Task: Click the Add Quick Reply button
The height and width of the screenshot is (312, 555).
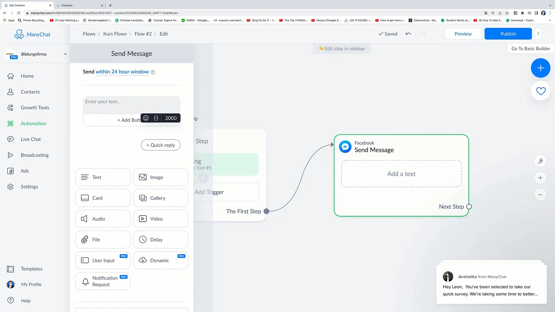Action: coord(160,145)
